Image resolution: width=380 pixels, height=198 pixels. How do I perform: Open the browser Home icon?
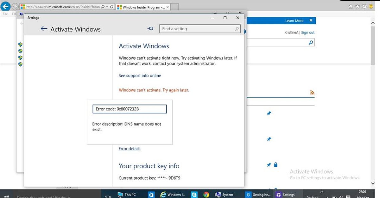351,7
